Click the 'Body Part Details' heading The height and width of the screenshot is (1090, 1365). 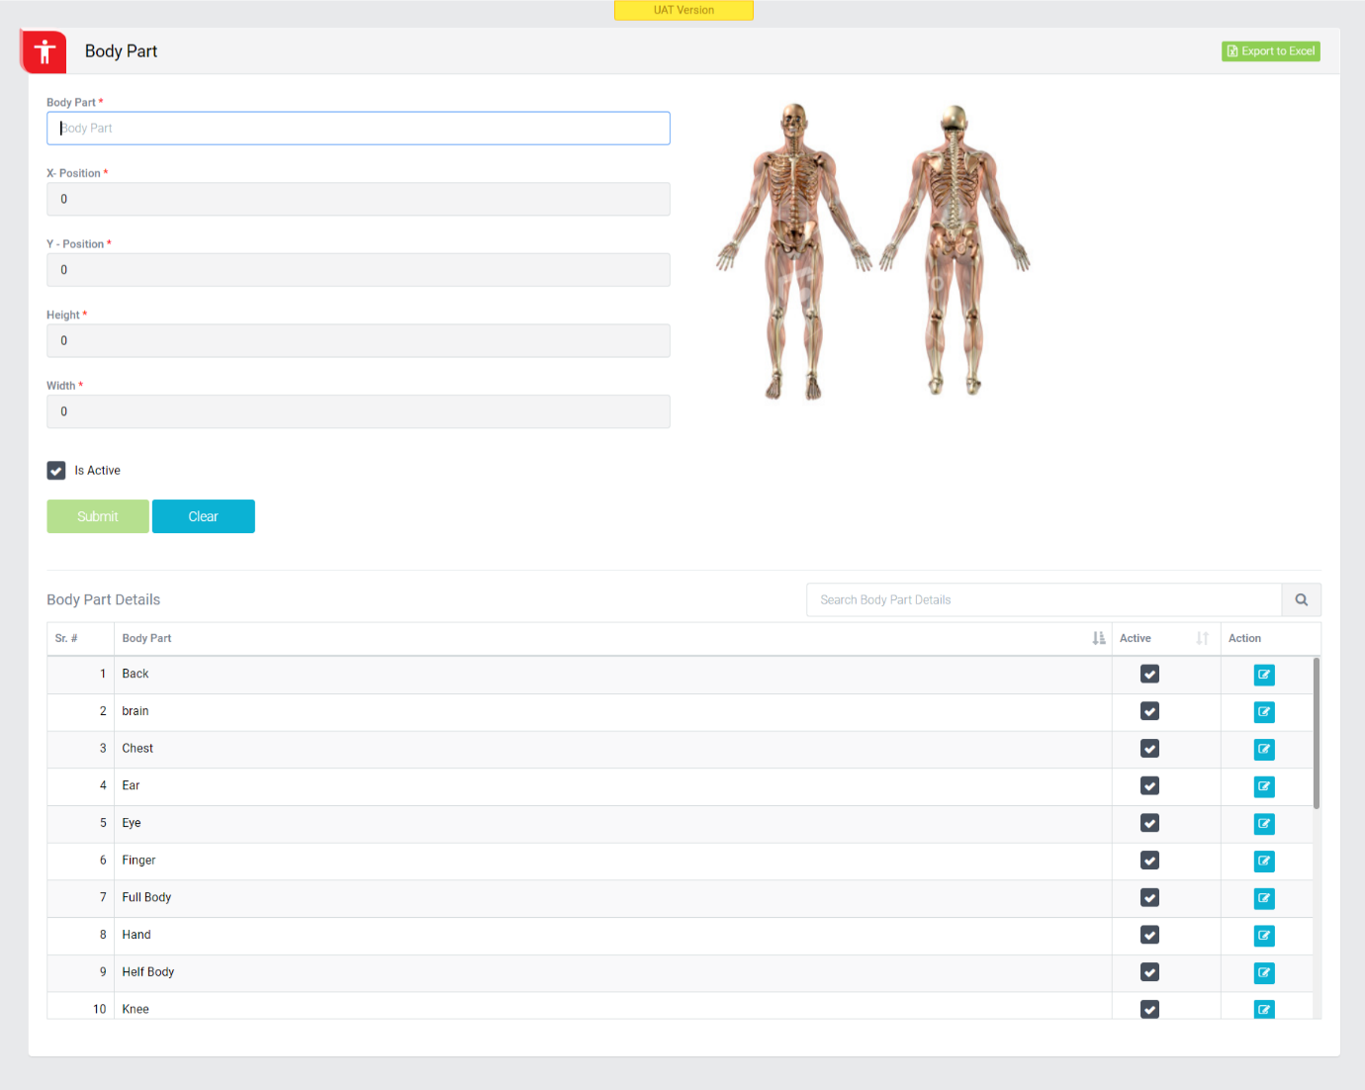tap(104, 599)
